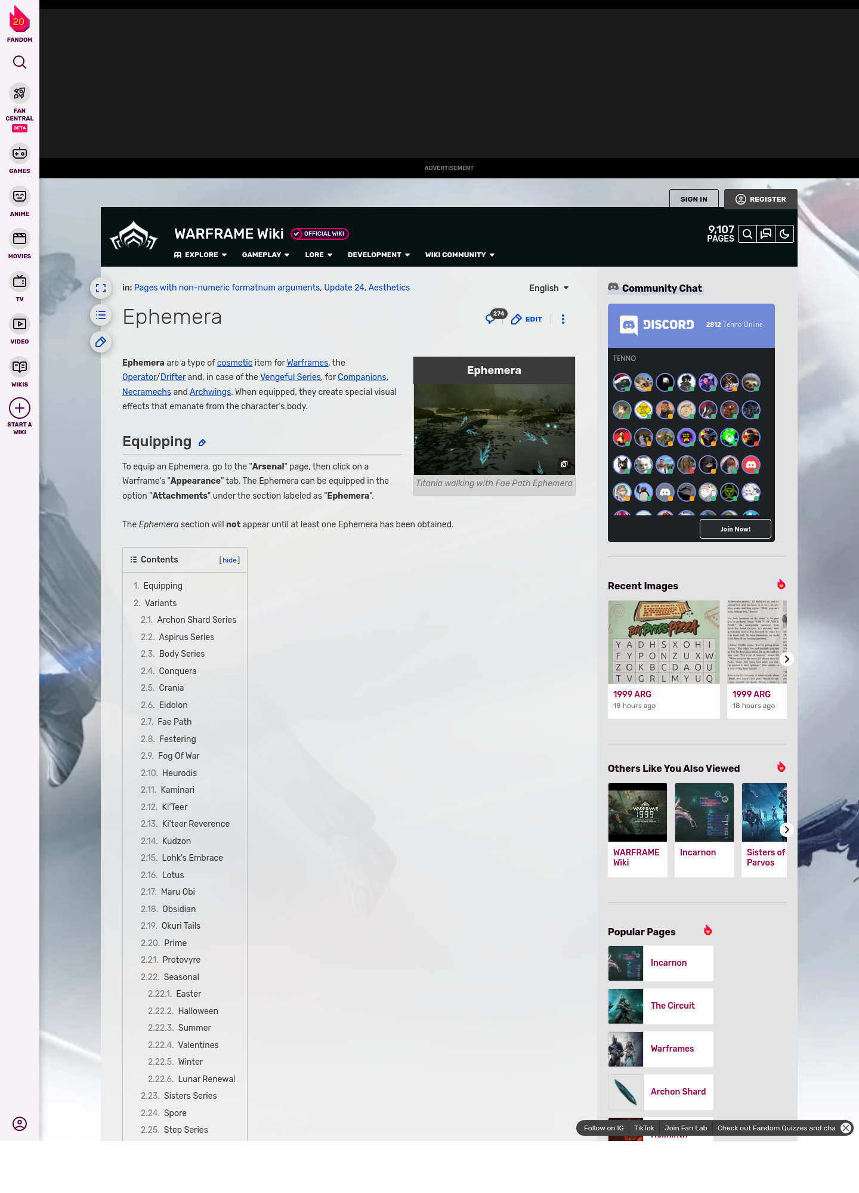Image resolution: width=859 pixels, height=1193 pixels.
Task: Click the Register button
Action: point(761,199)
